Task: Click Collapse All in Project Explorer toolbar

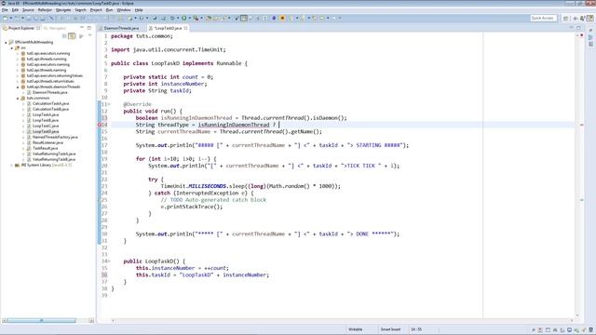Action: [x=64, y=36]
